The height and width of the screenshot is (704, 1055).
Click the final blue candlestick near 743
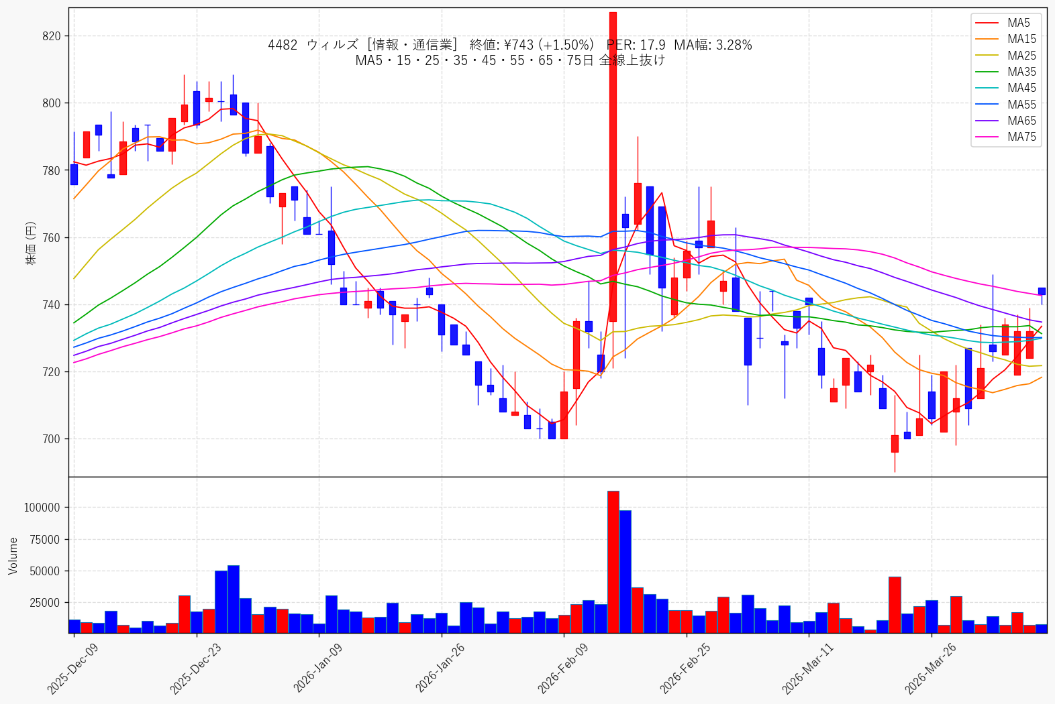(1042, 291)
